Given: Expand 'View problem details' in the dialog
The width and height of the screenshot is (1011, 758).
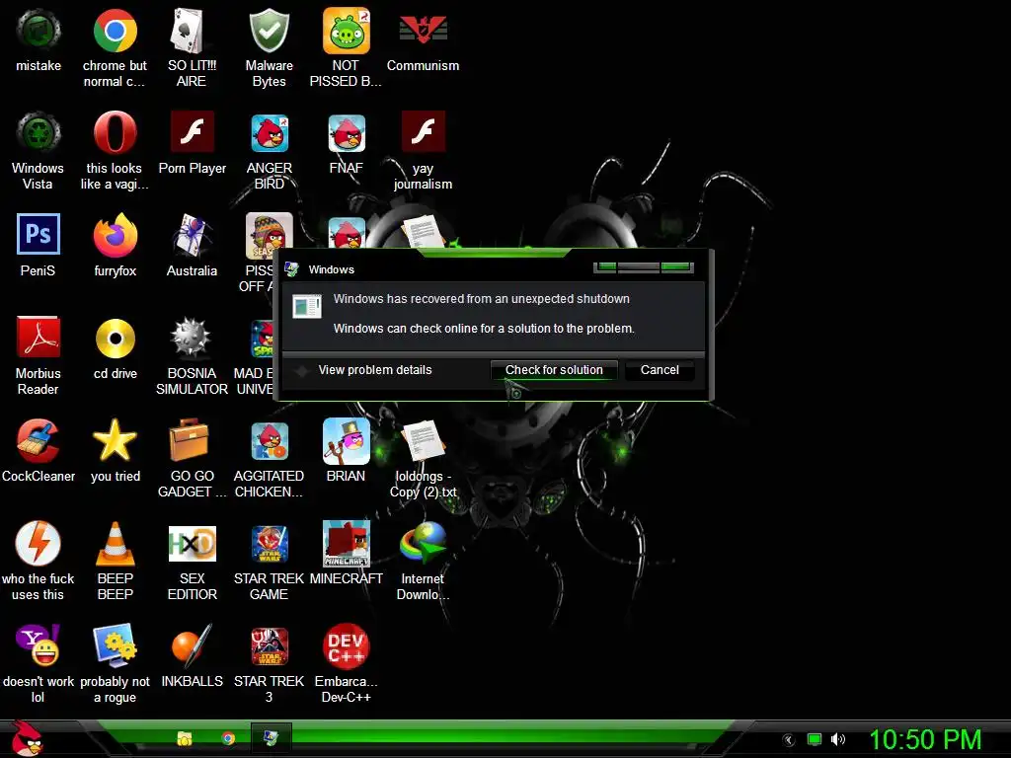Looking at the screenshot, I should [374, 370].
